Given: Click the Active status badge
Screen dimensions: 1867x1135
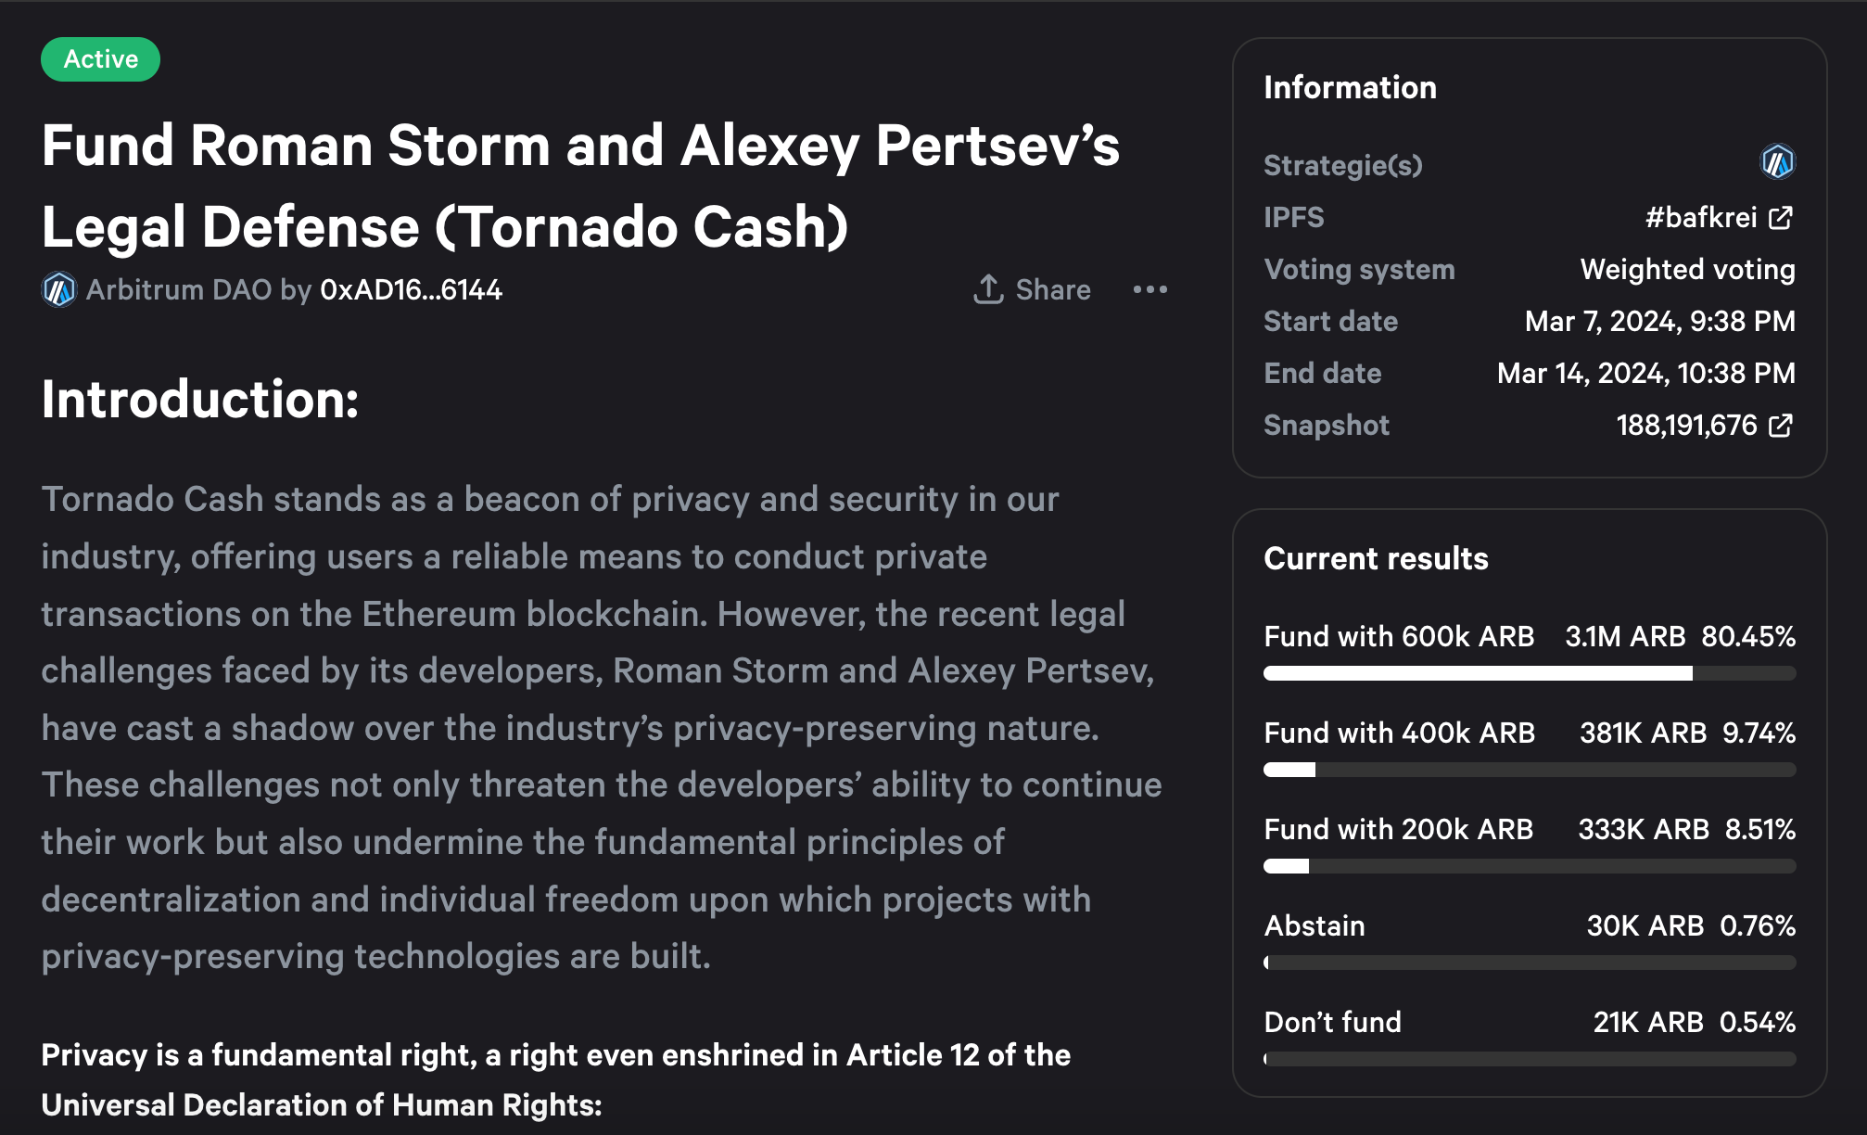Looking at the screenshot, I should coord(100,59).
